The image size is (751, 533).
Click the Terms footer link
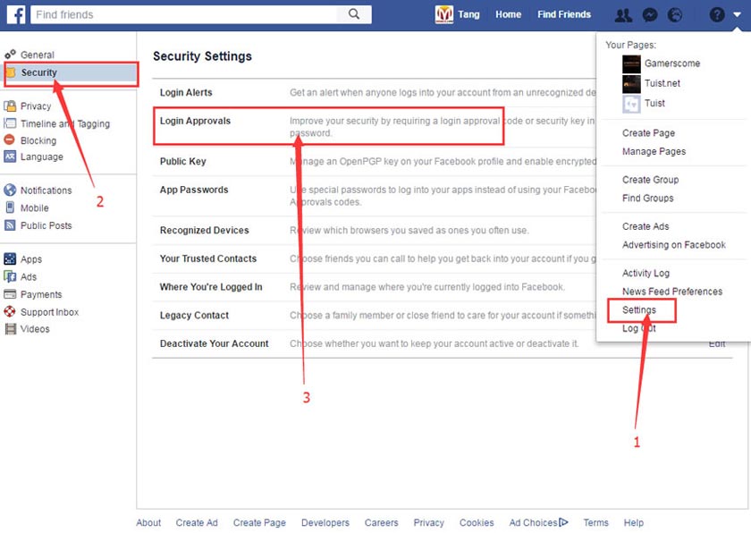pyautogui.click(x=595, y=522)
